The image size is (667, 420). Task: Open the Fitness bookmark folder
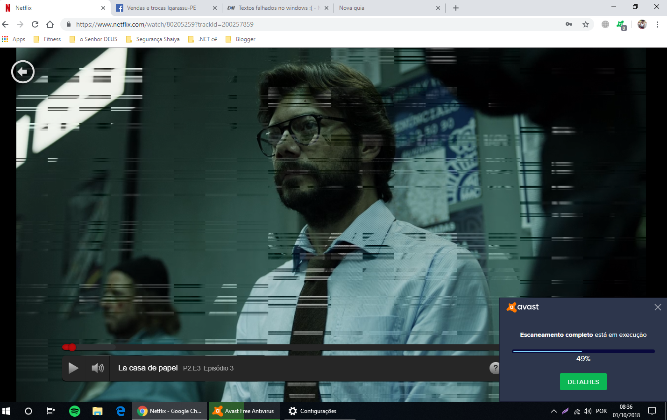coord(47,39)
